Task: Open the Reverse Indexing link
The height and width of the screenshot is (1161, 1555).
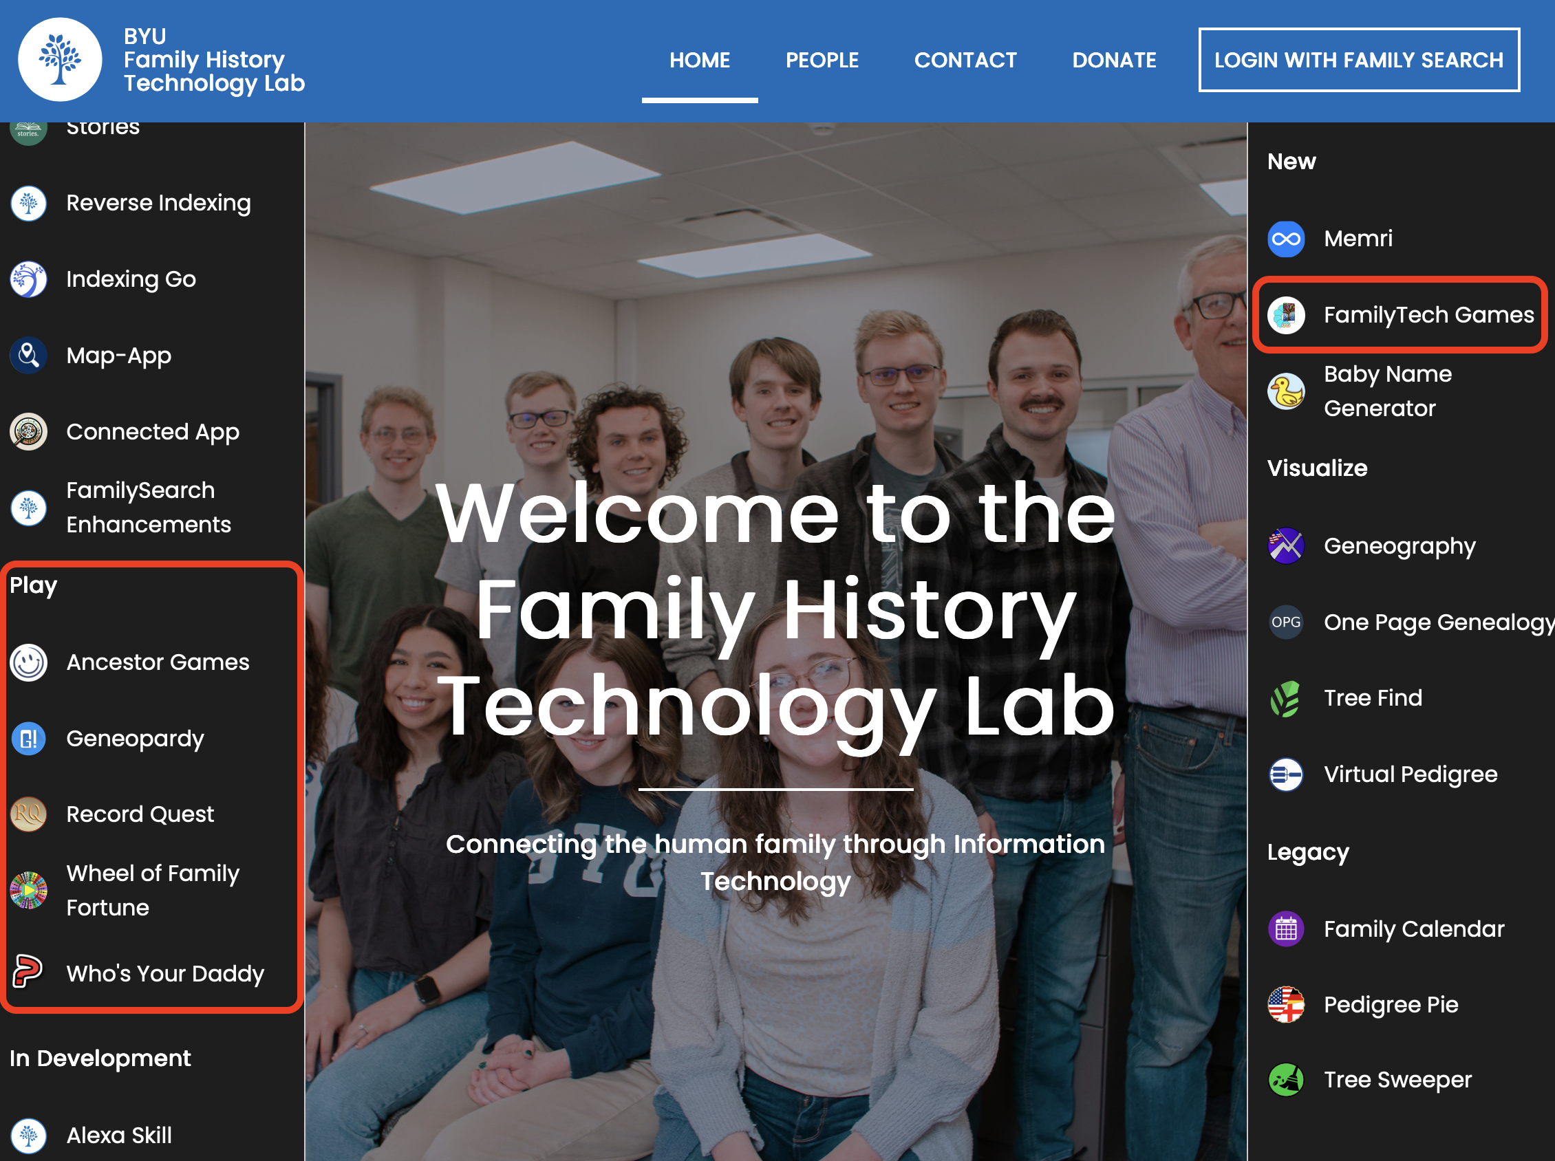Action: (158, 203)
